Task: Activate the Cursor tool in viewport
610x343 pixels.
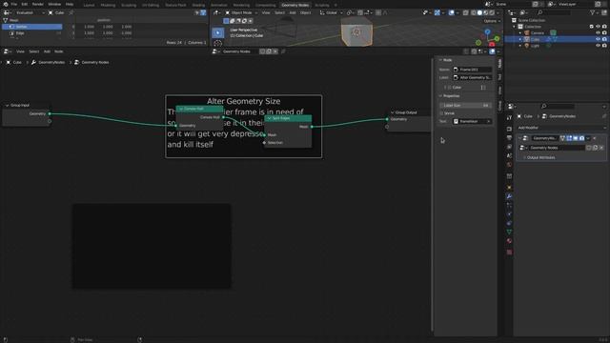Action: pos(218,43)
